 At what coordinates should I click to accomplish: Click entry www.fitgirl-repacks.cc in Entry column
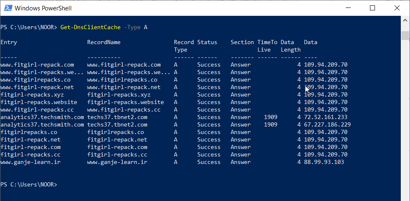(x=38, y=109)
